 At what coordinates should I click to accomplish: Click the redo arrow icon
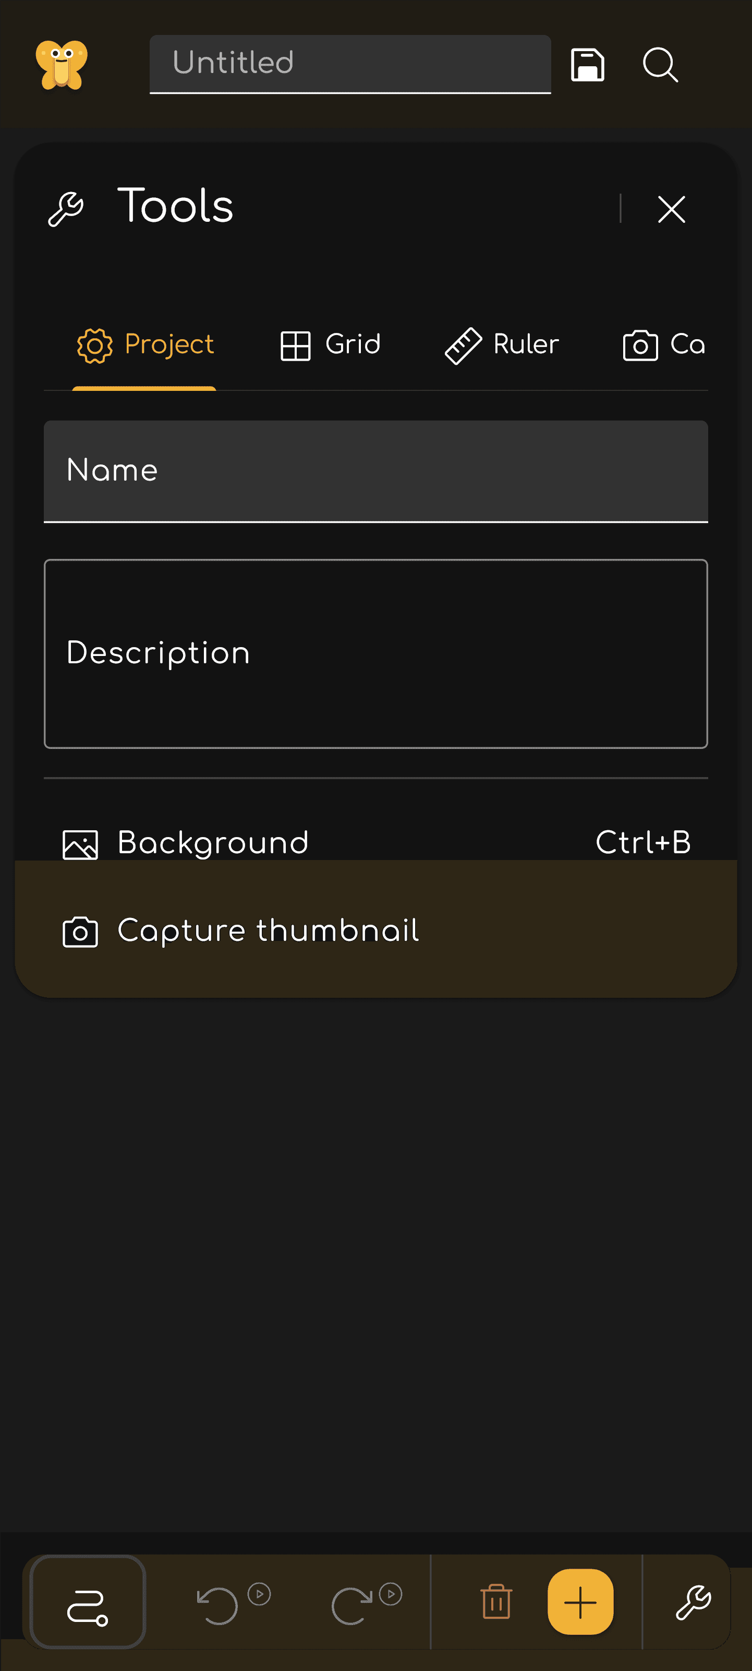pyautogui.click(x=350, y=1605)
